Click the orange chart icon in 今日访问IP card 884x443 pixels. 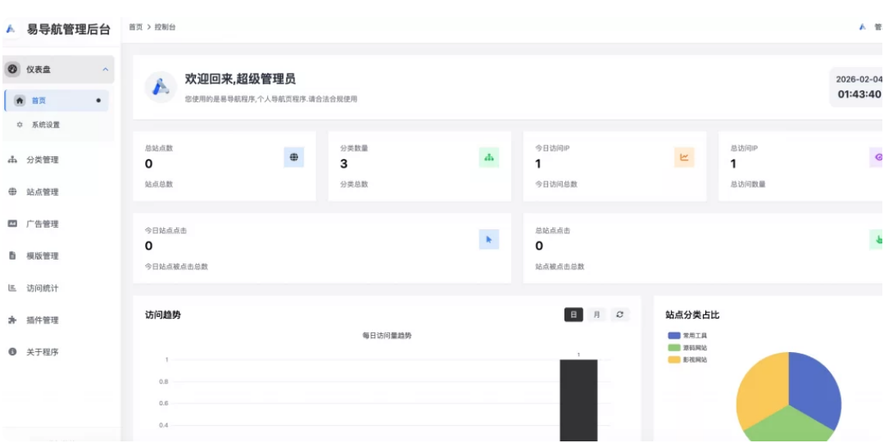point(684,157)
